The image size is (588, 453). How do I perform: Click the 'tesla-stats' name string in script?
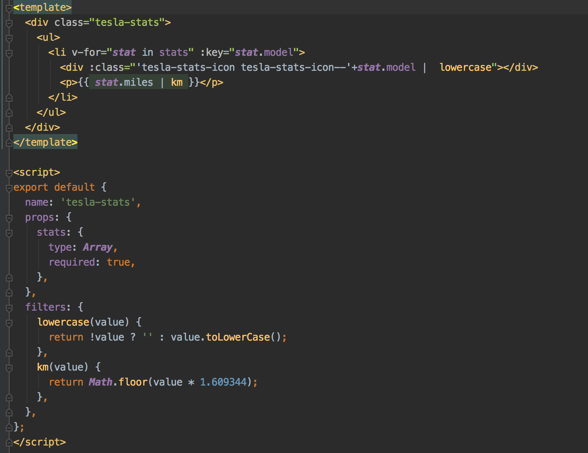(x=98, y=202)
